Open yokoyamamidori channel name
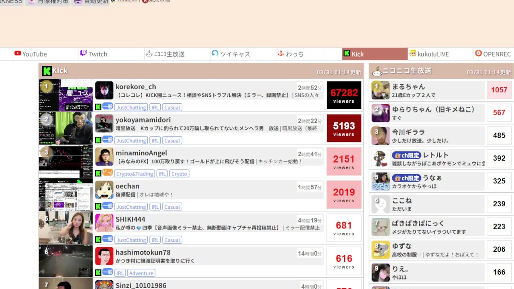 [143, 120]
